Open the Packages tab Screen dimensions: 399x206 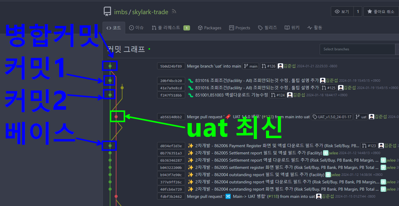pyautogui.click(x=210, y=28)
